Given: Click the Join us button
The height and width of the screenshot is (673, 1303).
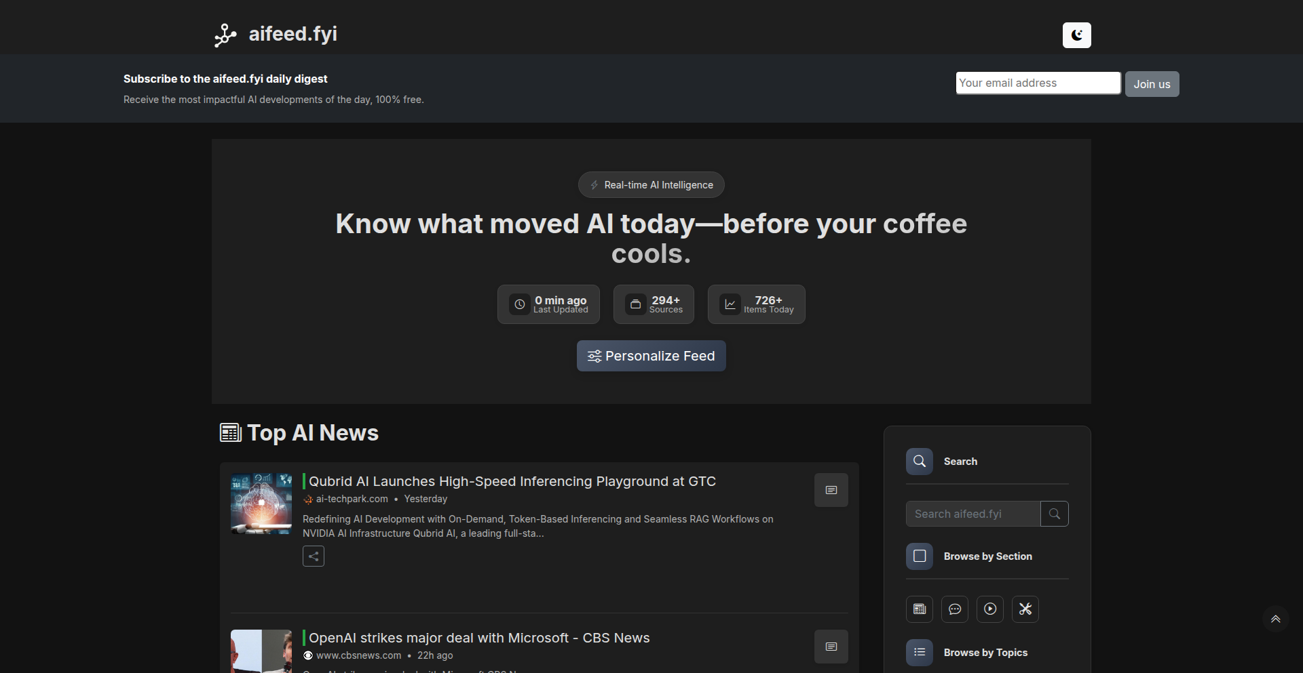Looking at the screenshot, I should 1152,84.
